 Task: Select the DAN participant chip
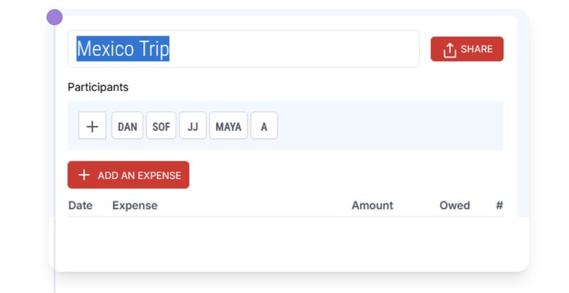pyautogui.click(x=127, y=126)
